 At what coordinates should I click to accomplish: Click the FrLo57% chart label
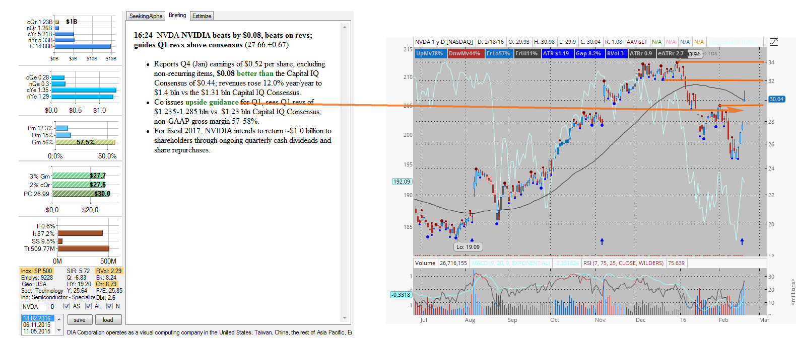498,53
